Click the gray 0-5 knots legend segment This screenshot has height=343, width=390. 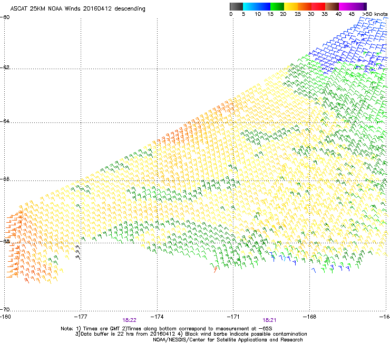tap(236, 6)
